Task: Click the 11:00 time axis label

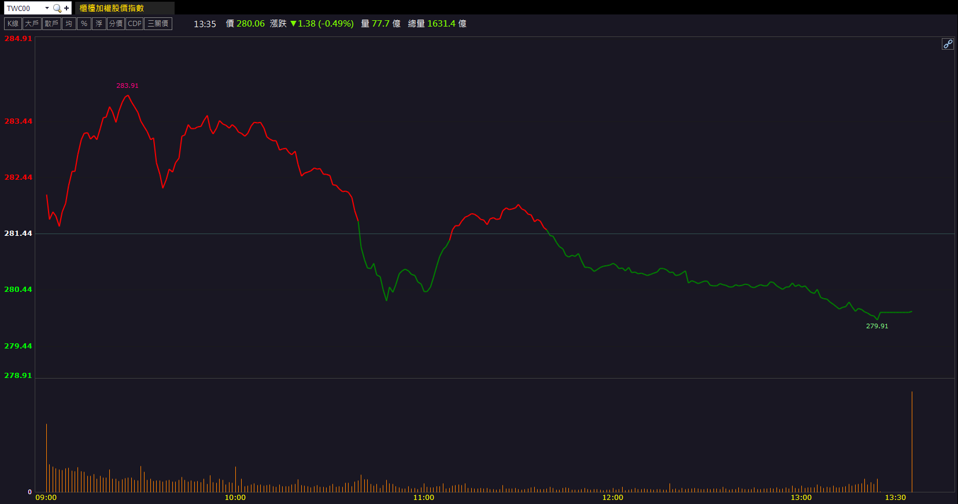Action: tap(424, 498)
